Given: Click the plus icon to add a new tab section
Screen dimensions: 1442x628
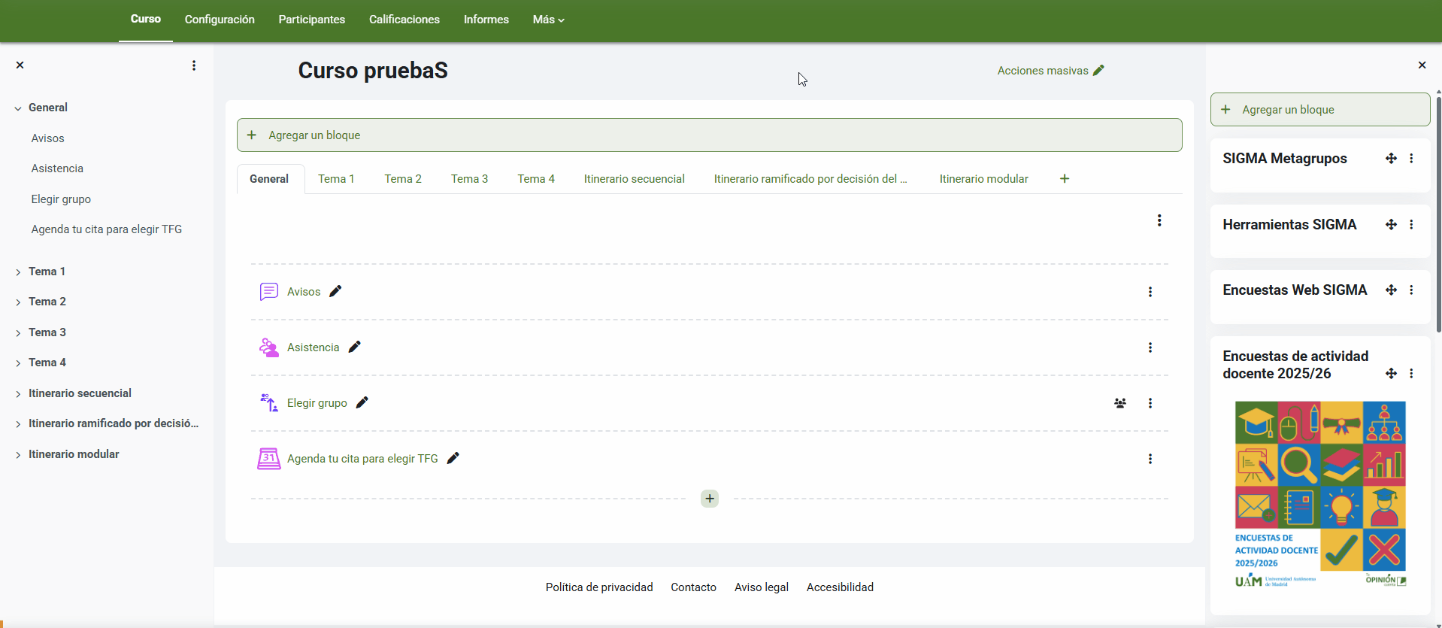Looking at the screenshot, I should pyautogui.click(x=1064, y=179).
